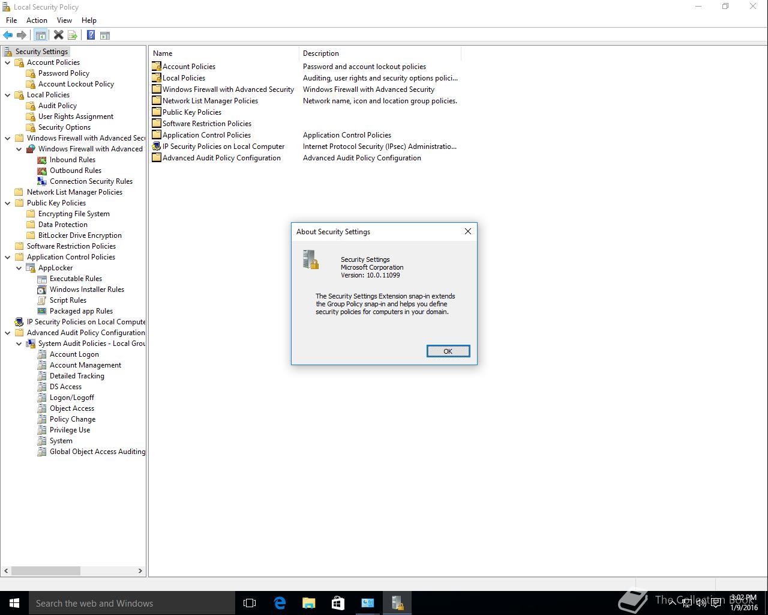Open the Action Center notification icon

(716, 603)
